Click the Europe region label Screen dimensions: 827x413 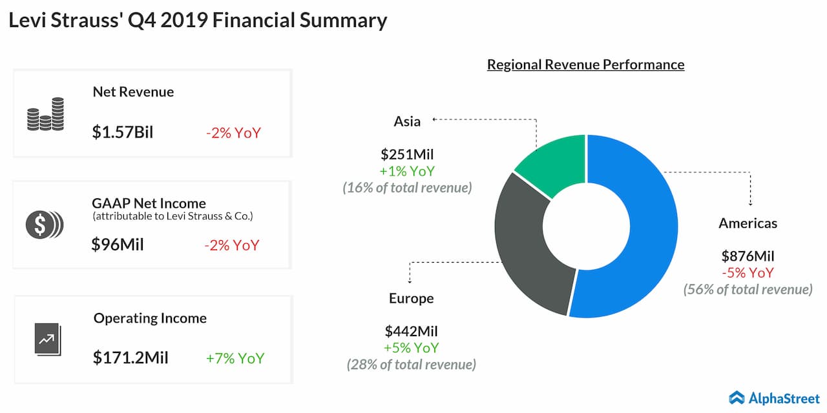412,299
